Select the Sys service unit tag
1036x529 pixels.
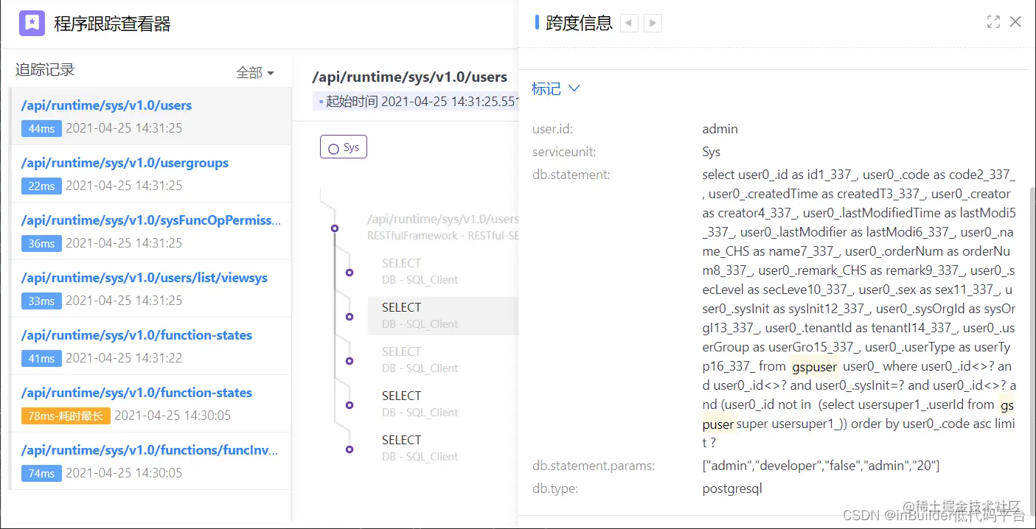click(344, 147)
